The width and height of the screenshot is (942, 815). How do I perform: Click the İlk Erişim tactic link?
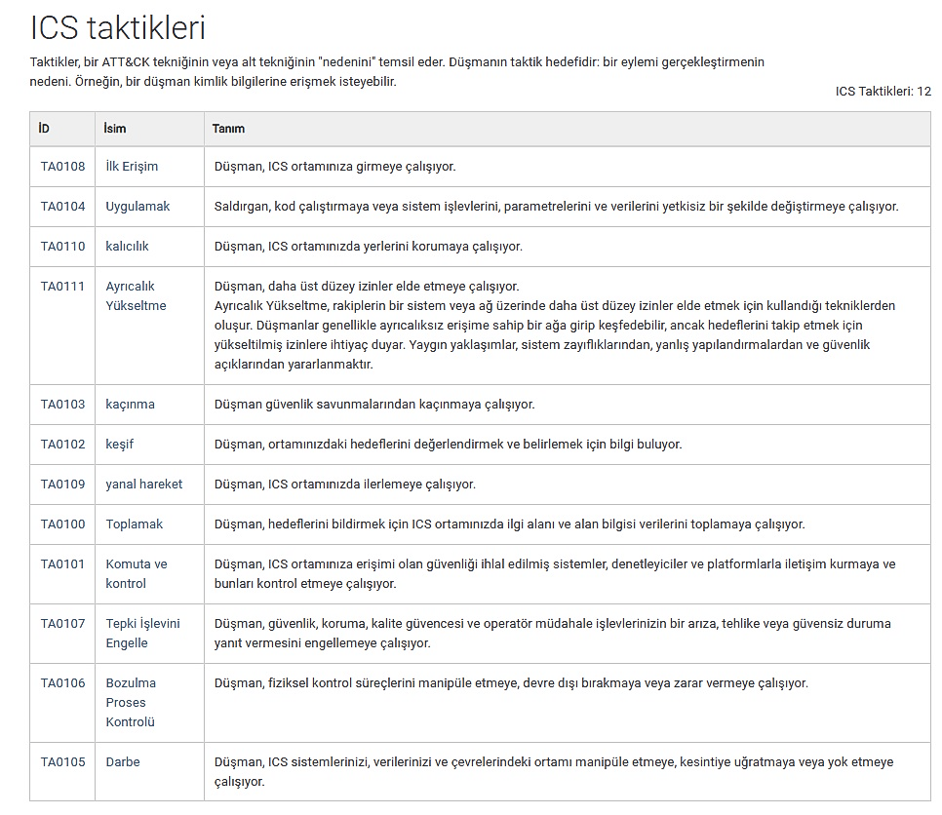click(x=132, y=166)
